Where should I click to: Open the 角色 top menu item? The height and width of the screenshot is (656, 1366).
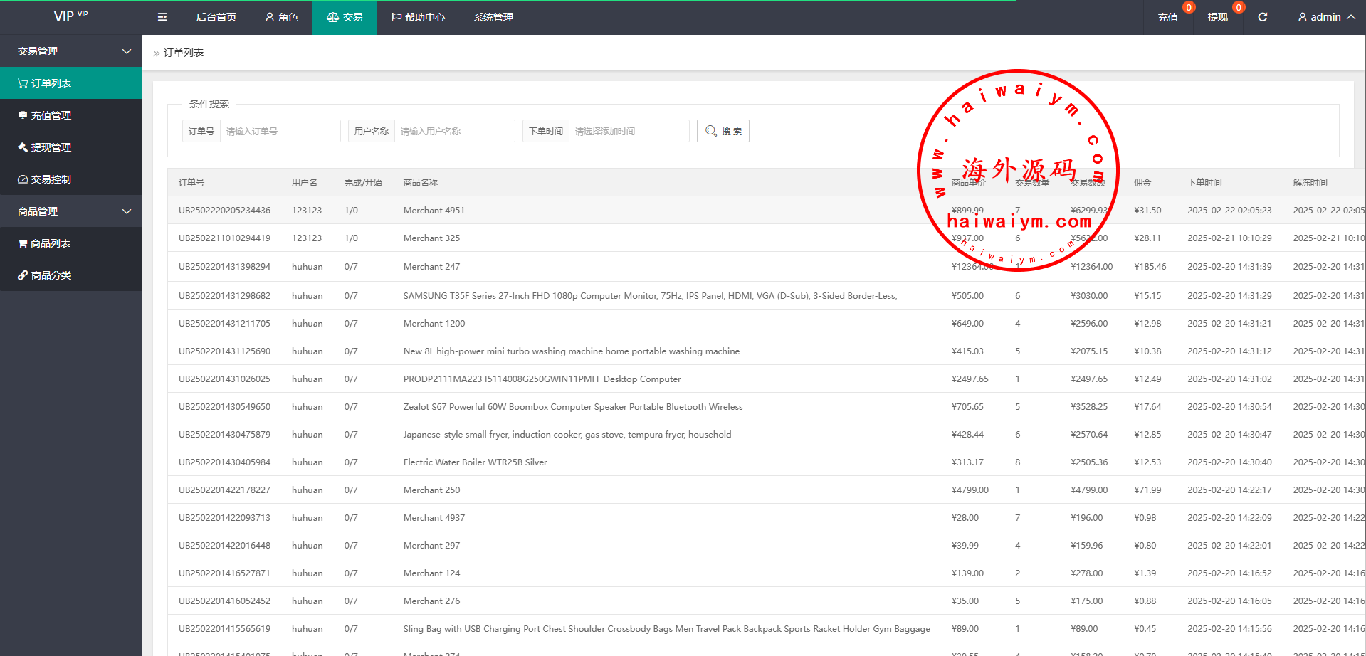point(281,17)
